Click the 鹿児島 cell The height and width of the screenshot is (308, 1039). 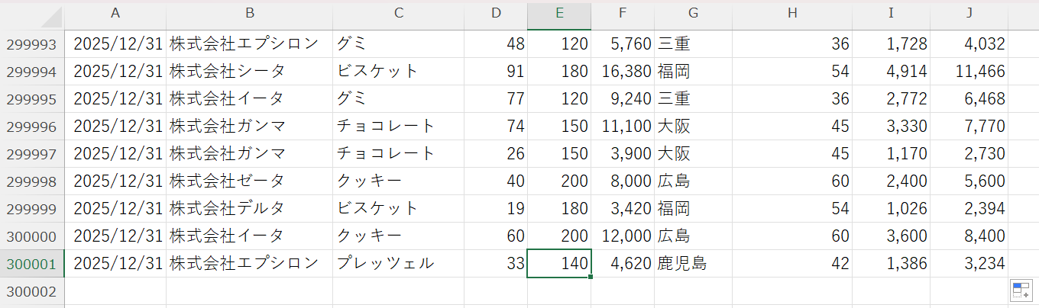click(x=692, y=264)
